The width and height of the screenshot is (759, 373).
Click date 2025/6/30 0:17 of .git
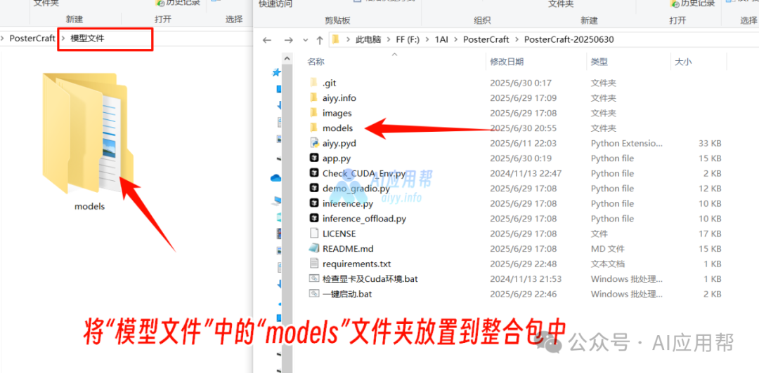coord(521,83)
